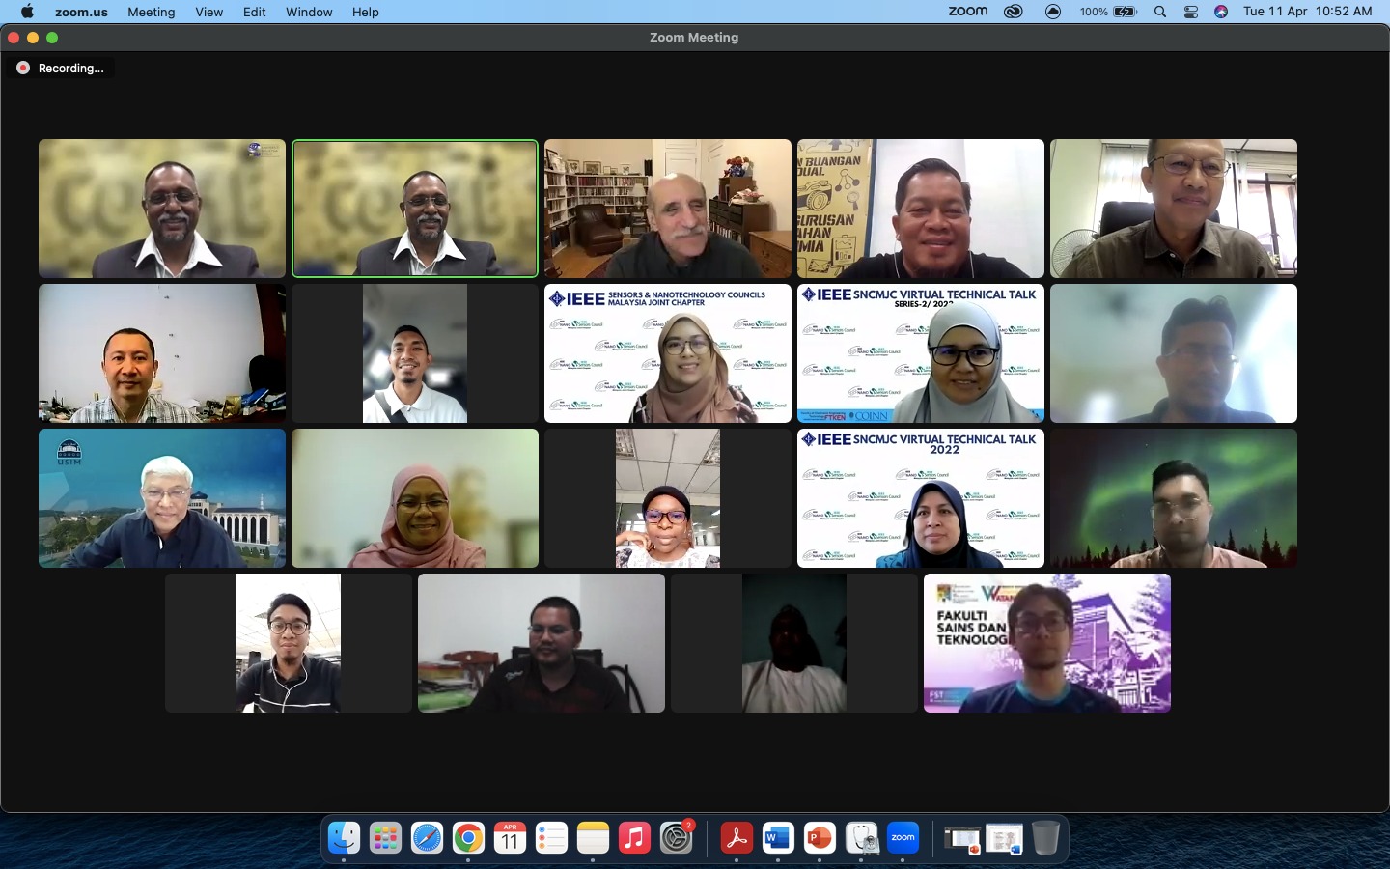Viewport: 1390px width, 869px height.
Task: Open System Preferences with the notification badge
Action: tap(677, 838)
